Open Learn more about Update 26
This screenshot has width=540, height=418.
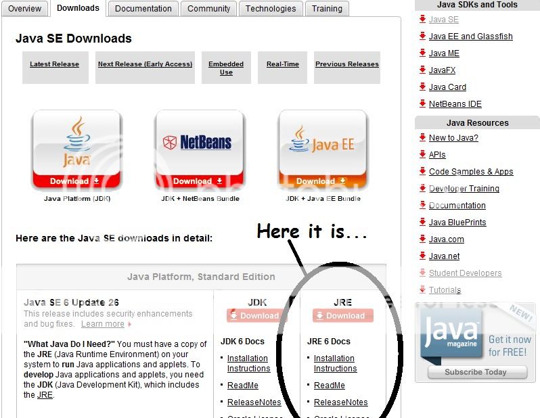coord(103,324)
